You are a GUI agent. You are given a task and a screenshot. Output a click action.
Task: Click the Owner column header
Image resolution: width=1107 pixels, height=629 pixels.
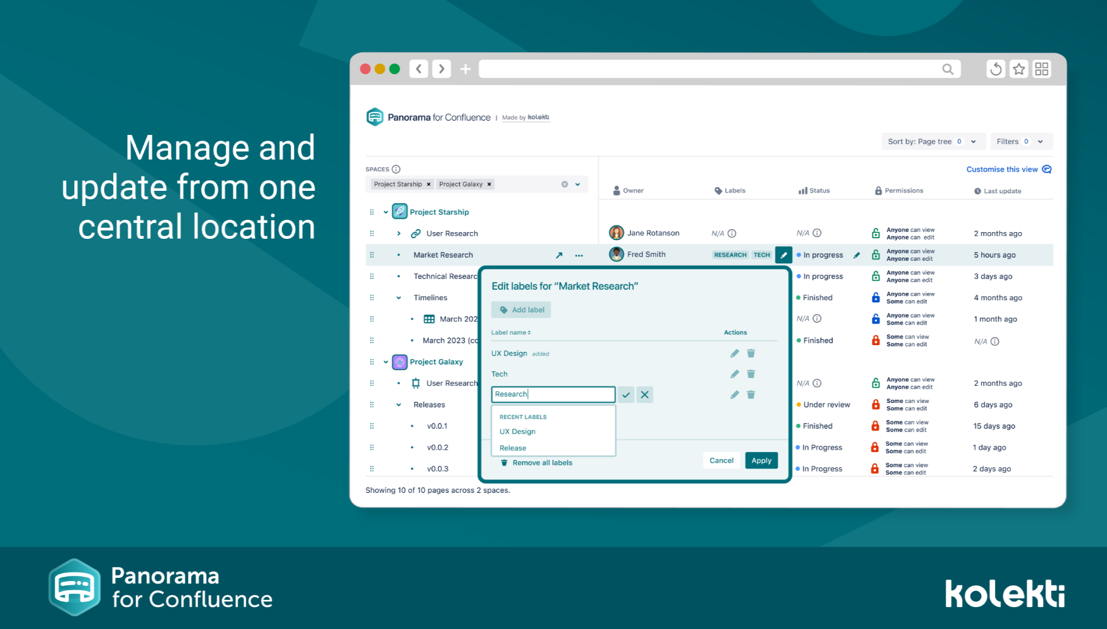628,190
